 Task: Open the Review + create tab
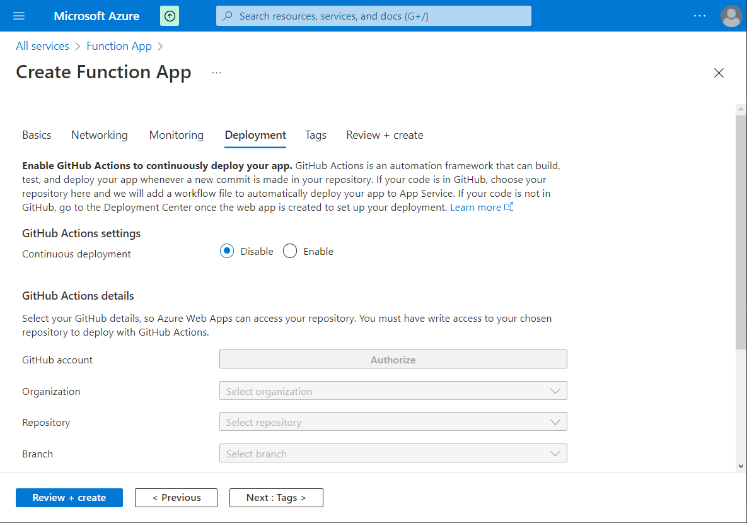pyautogui.click(x=385, y=136)
